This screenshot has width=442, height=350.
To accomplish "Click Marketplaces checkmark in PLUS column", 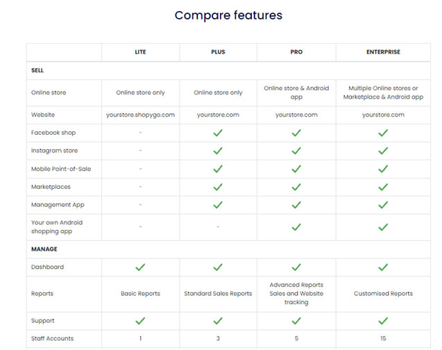I will [218, 187].
